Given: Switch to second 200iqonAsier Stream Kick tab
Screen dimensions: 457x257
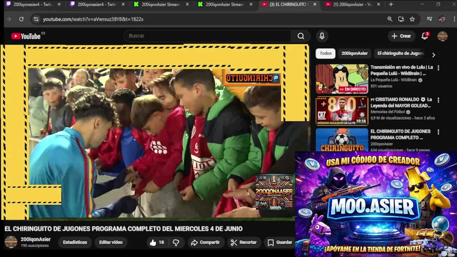Looking at the screenshot, I should click(225, 4).
